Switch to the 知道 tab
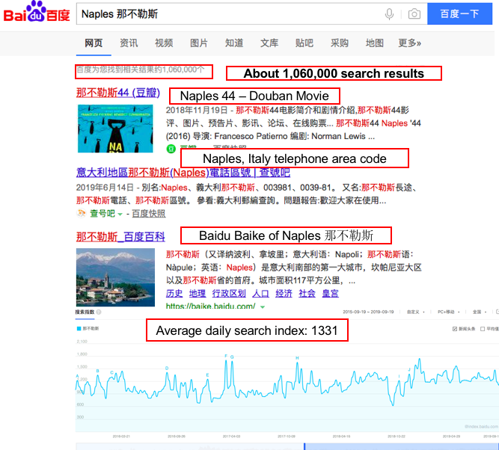 (x=234, y=43)
